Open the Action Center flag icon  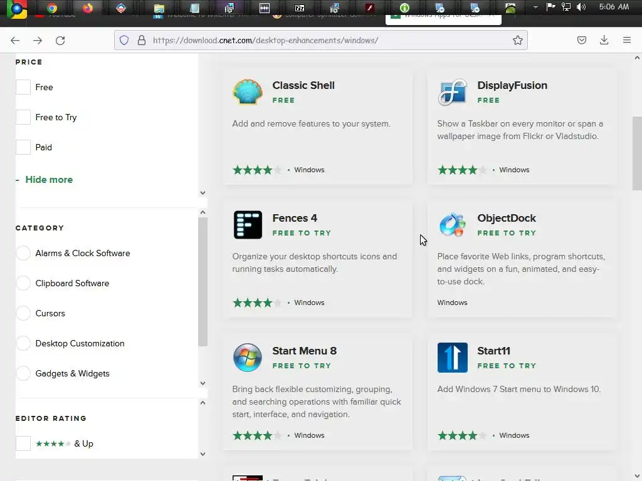coord(550,7)
